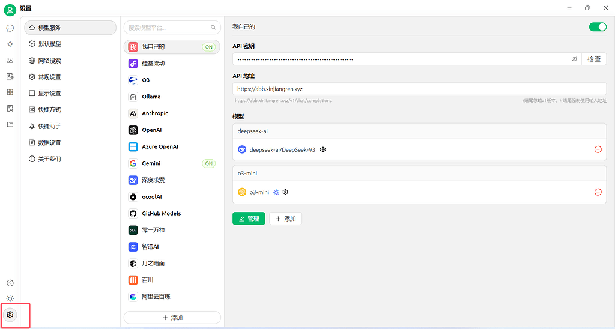Open the chat assistant sidebar icon
The width and height of the screenshot is (615, 329).
click(10, 28)
